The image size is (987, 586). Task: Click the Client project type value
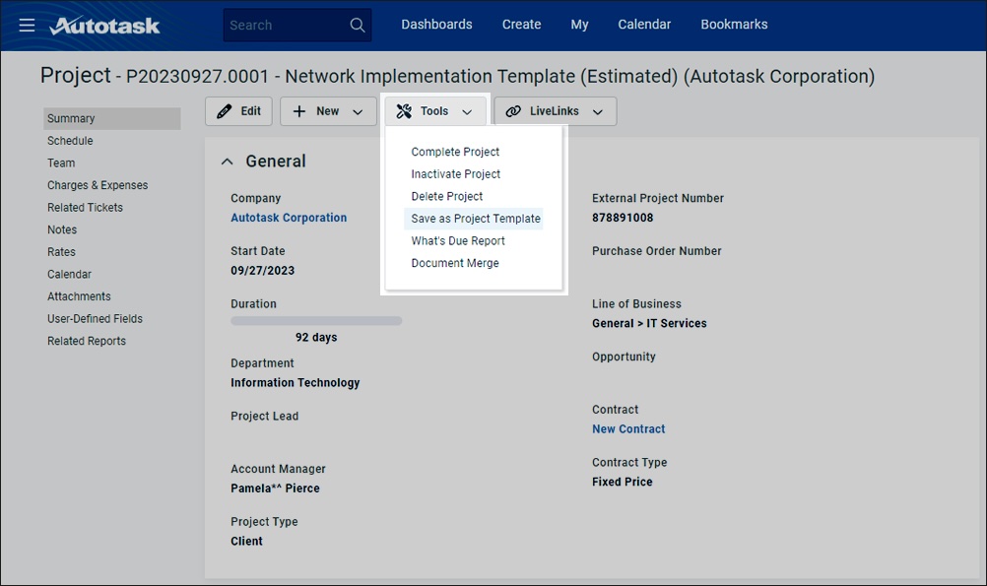click(246, 542)
